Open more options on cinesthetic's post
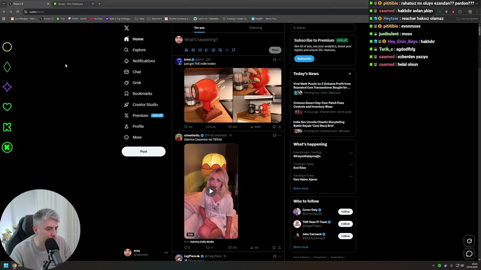 click(280, 135)
